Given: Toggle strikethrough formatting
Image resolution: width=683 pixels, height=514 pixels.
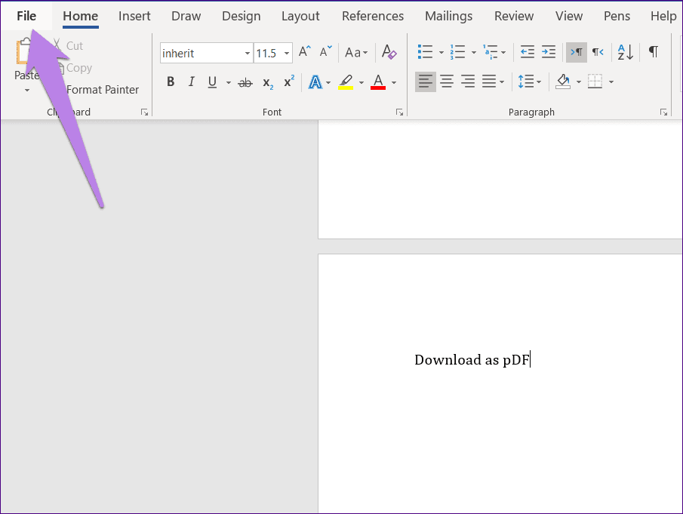Looking at the screenshot, I should pyautogui.click(x=245, y=82).
